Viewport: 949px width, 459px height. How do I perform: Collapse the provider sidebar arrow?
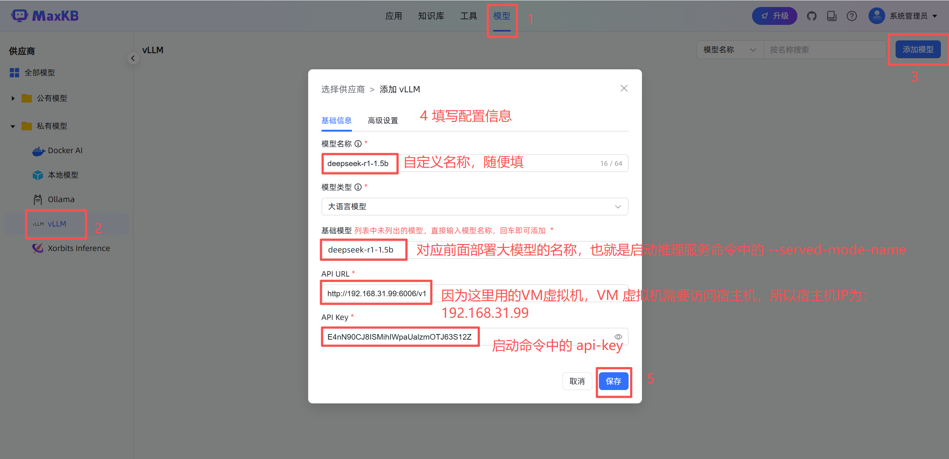[133, 58]
